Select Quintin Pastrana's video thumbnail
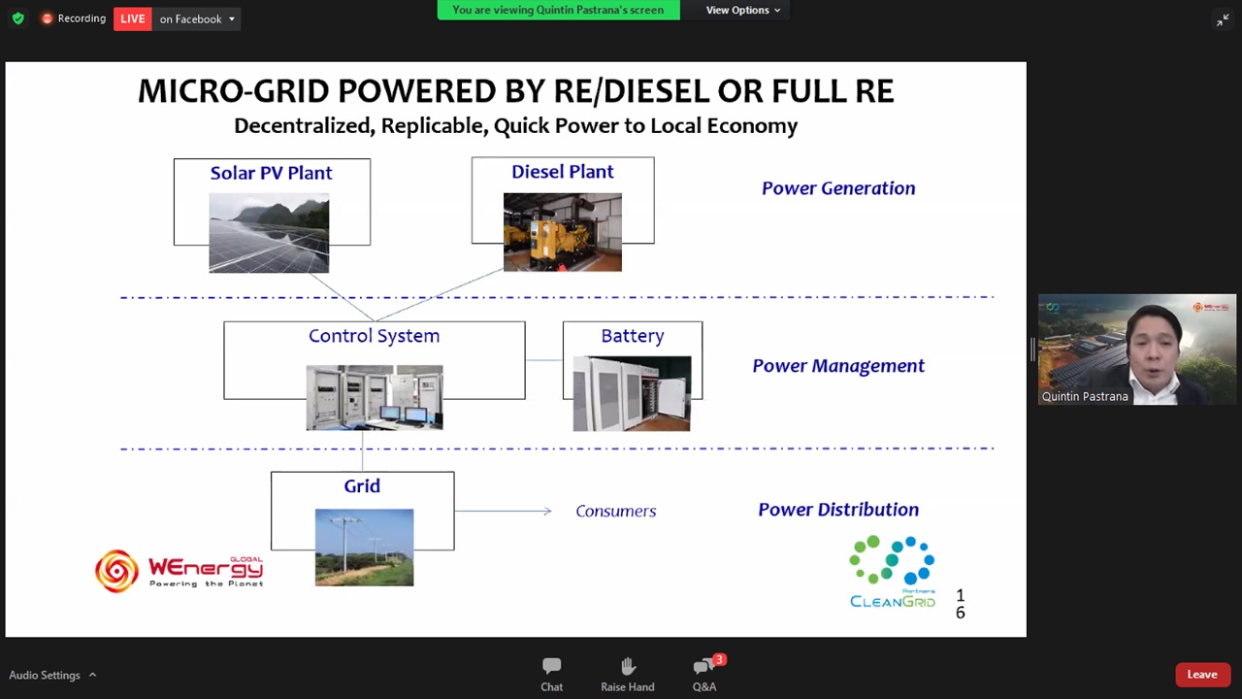 (1136, 349)
